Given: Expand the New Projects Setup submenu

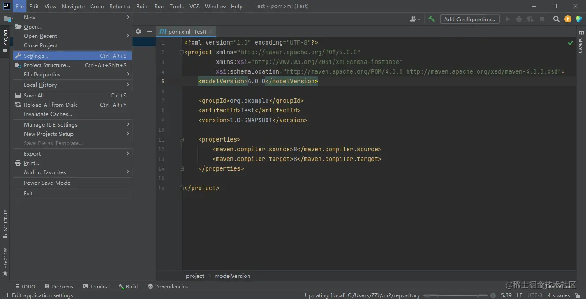Looking at the screenshot, I should tap(73, 134).
